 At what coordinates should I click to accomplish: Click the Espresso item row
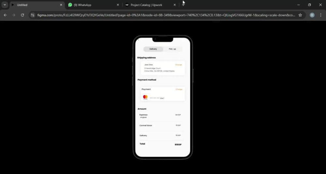click(x=160, y=116)
